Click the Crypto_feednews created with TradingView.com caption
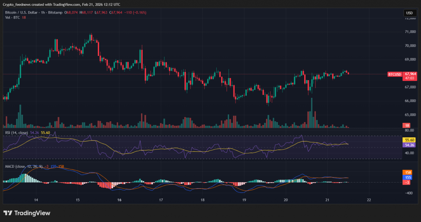 pos(62,5)
